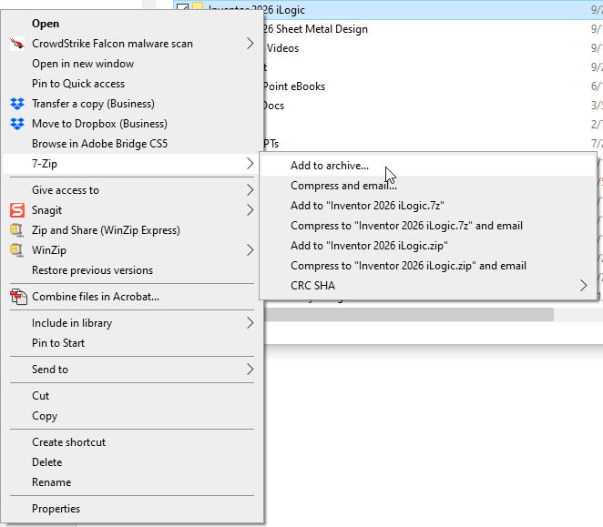
Task: Expand the Include in library submenu arrow
Action: pyautogui.click(x=250, y=323)
